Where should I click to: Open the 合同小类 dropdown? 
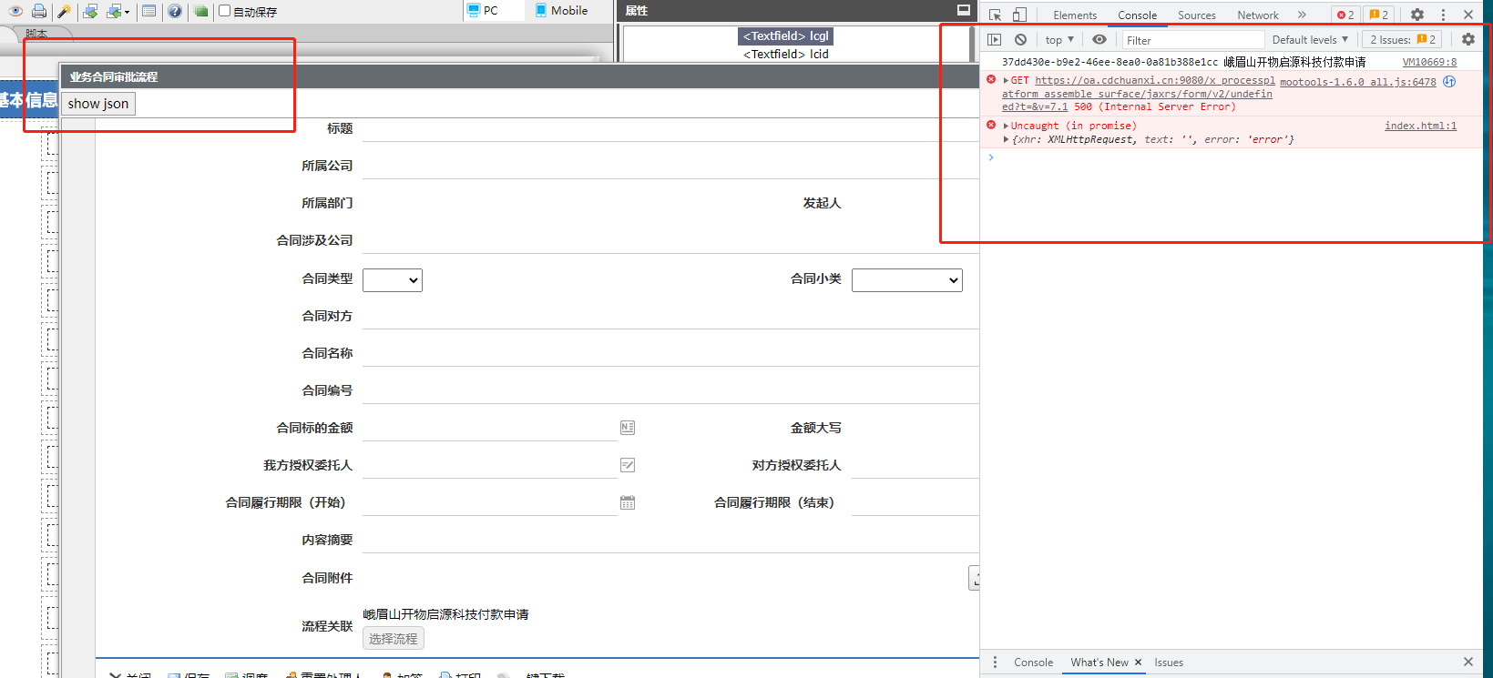pyautogui.click(x=907, y=280)
